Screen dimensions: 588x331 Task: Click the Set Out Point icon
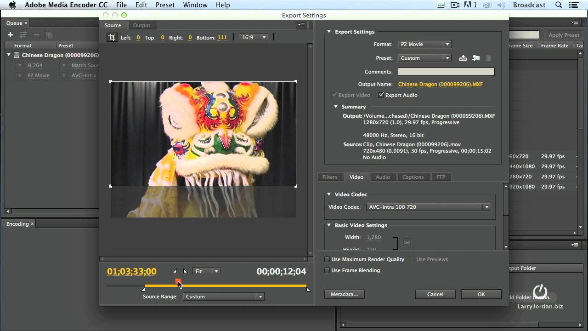[185, 271]
